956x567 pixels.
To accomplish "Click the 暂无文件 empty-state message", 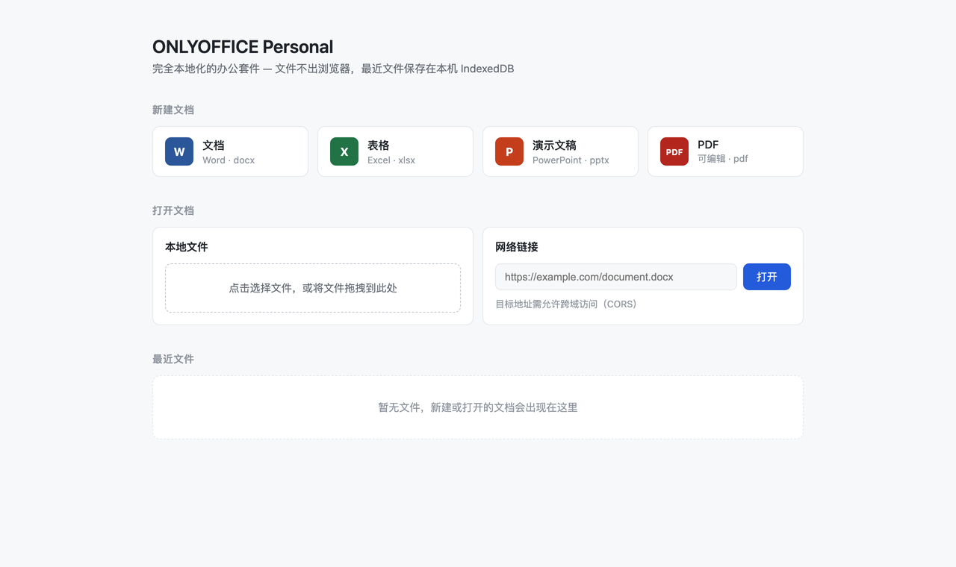I will (478, 407).
